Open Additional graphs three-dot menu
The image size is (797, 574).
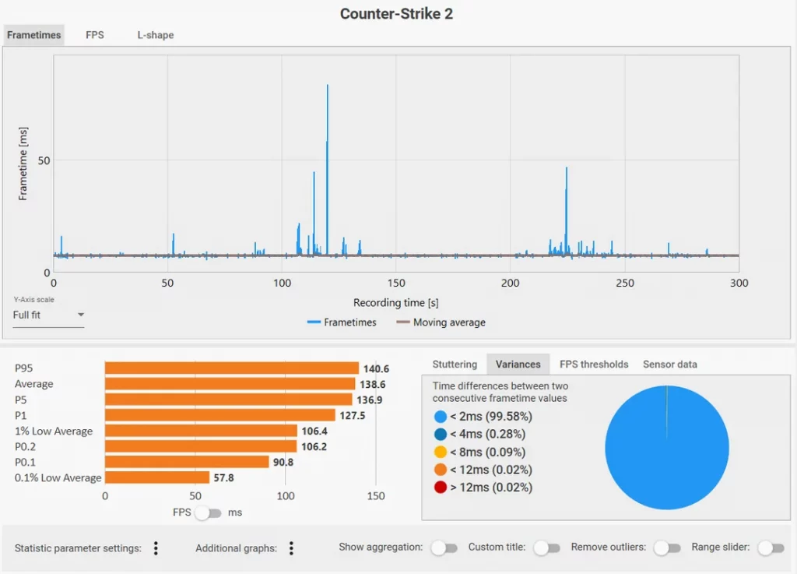291,548
